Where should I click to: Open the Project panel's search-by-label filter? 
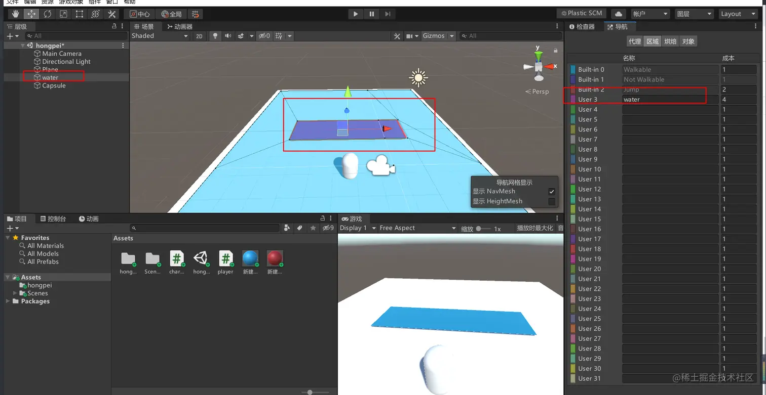[x=300, y=228]
